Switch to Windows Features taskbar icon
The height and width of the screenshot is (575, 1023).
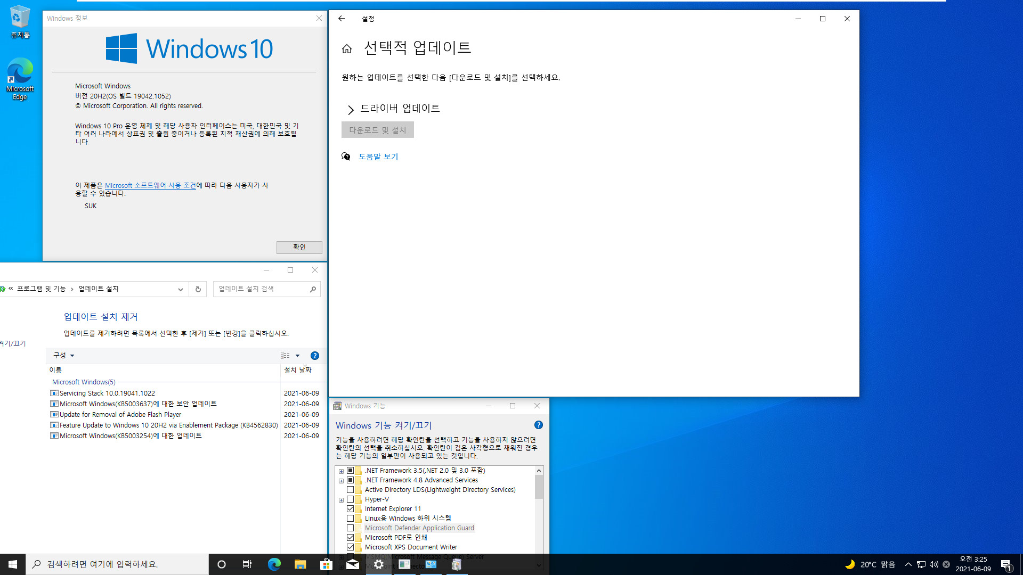(457, 564)
